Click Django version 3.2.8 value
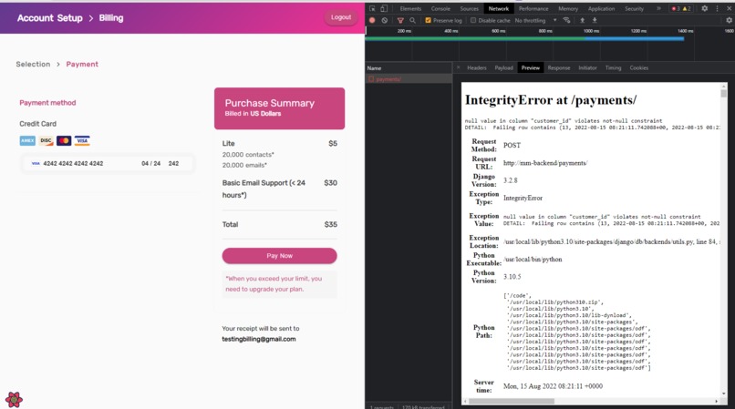The height and width of the screenshot is (409, 735). 511,180
